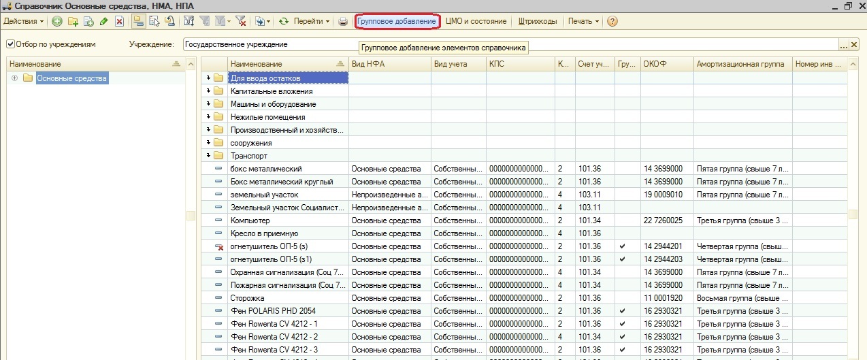867x360 pixels.
Task: Select Основные средства in left tree
Action: [x=72, y=78]
